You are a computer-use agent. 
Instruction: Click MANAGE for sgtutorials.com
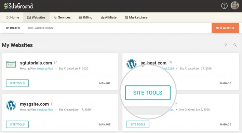[x=105, y=83]
